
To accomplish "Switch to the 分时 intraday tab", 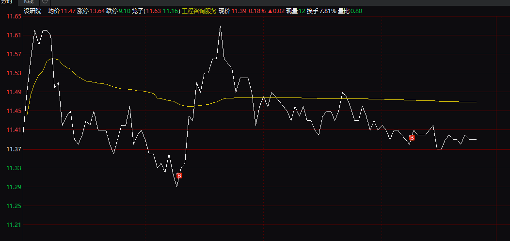I will (6, 2).
